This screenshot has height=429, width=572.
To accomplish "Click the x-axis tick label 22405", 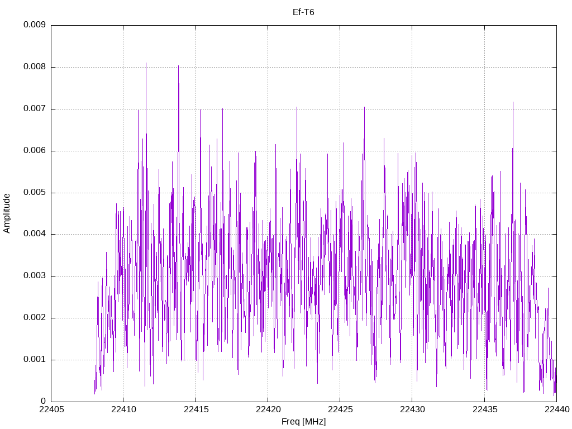I will pos(51,409).
